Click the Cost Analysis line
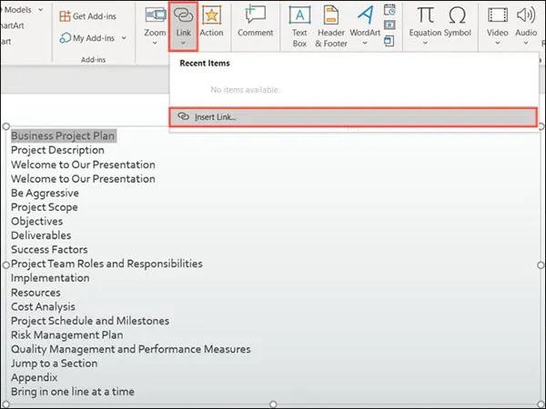The height and width of the screenshot is (409, 546). [x=43, y=307]
